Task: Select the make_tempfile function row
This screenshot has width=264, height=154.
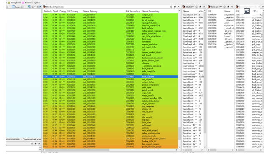Action: coord(110,71)
